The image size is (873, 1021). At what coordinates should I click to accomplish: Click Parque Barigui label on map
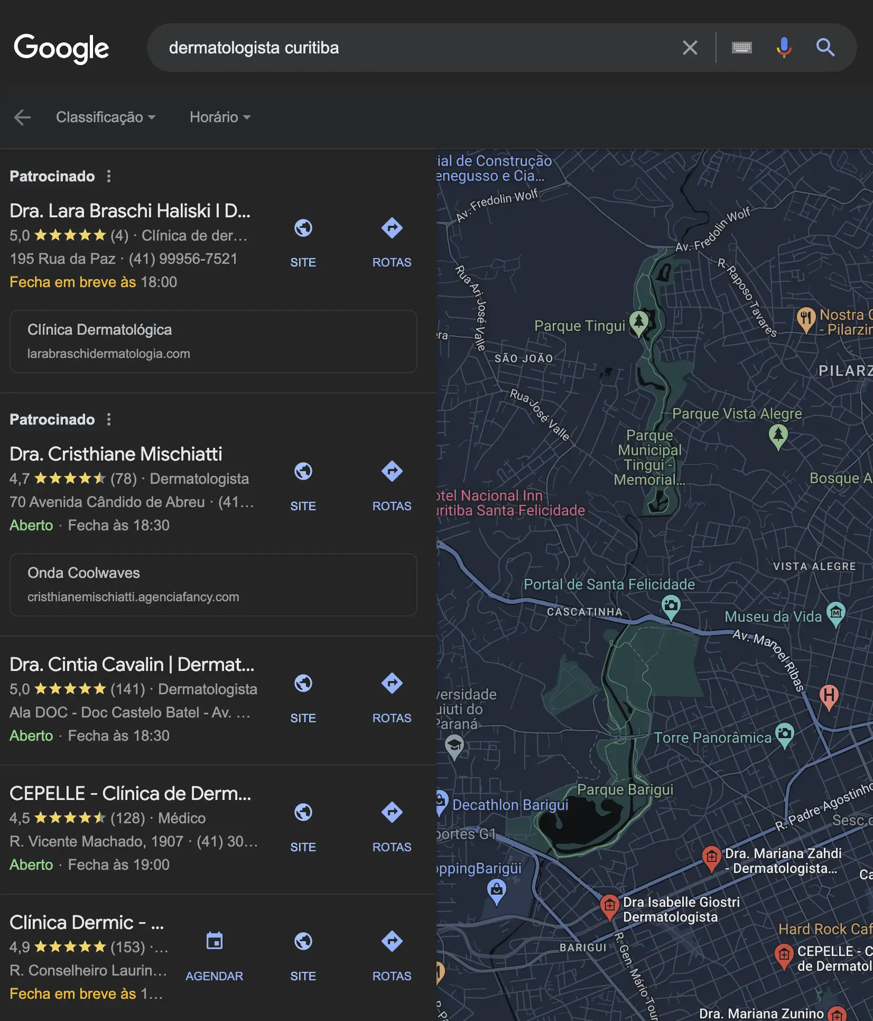625,789
